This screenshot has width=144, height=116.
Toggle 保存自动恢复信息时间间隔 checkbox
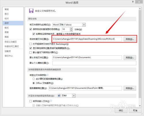pyautogui.click(x=31, y=29)
